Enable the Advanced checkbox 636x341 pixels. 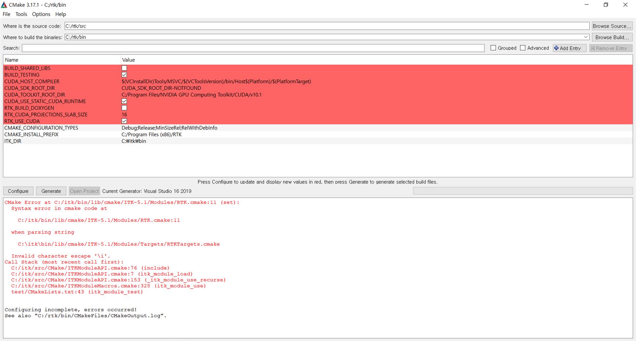coord(523,48)
